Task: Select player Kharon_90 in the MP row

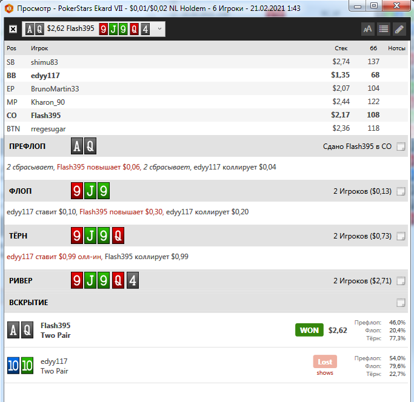Action: (206, 102)
